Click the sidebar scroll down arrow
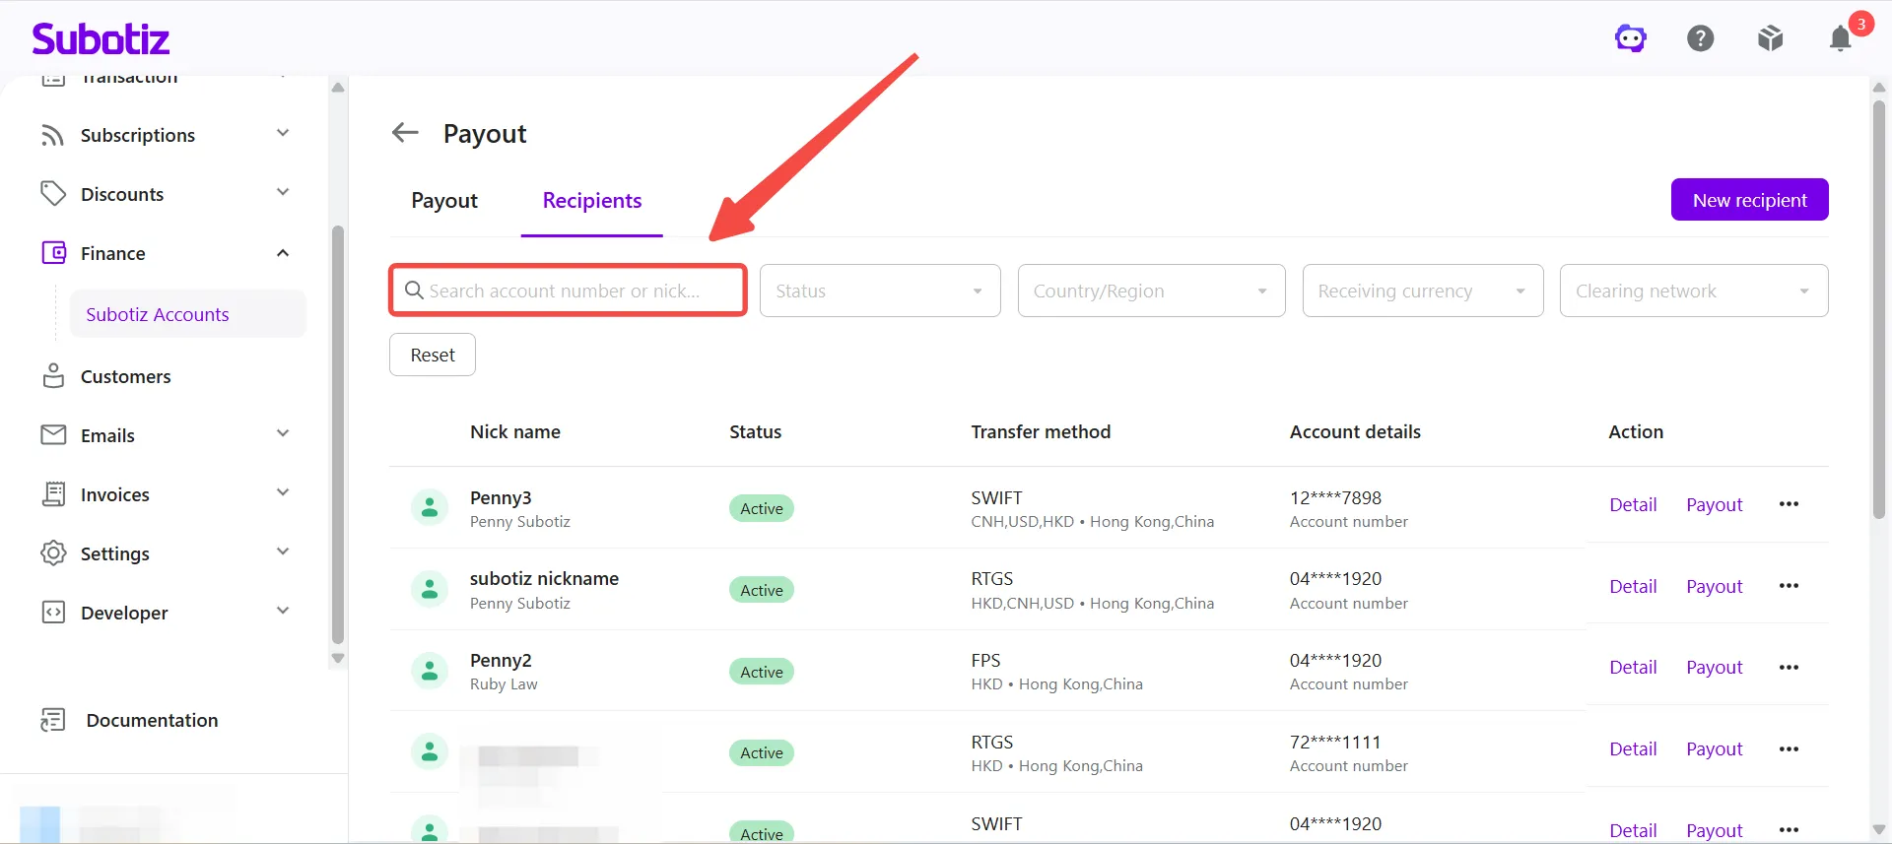 [x=338, y=659]
